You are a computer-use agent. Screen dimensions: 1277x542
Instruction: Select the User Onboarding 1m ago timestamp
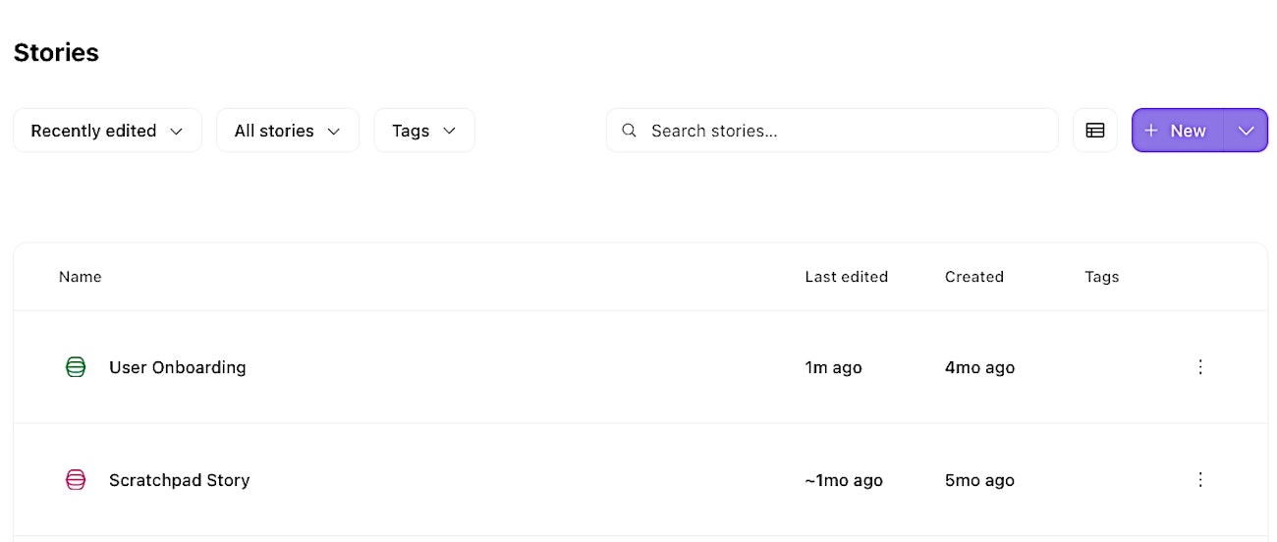[833, 367]
